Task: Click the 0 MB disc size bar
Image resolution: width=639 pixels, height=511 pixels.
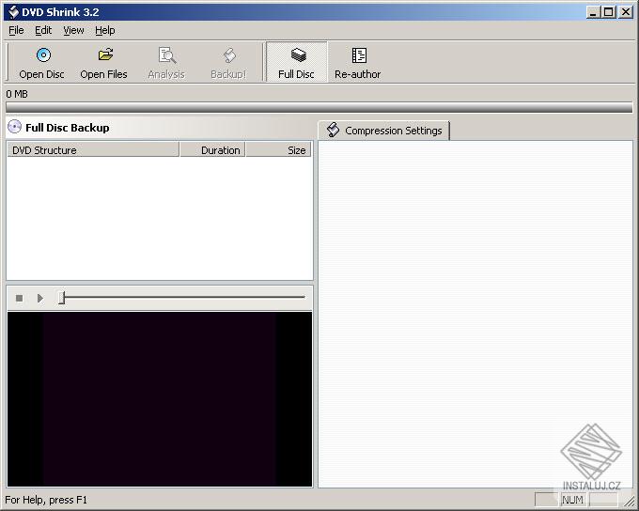Action: pyautogui.click(x=319, y=108)
